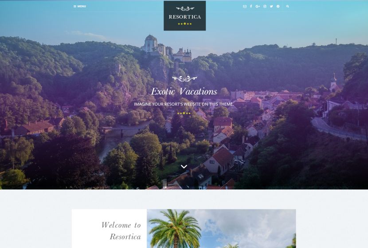This screenshot has height=248, width=368.
Task: Open the Instagram profile icon
Action: pyautogui.click(x=265, y=7)
